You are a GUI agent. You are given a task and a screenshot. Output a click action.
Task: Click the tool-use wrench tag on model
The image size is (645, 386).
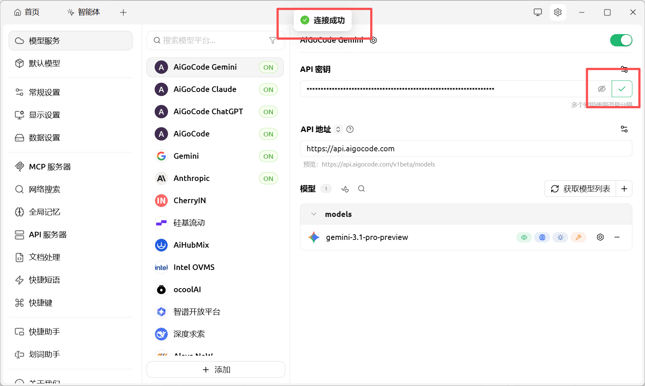click(578, 237)
